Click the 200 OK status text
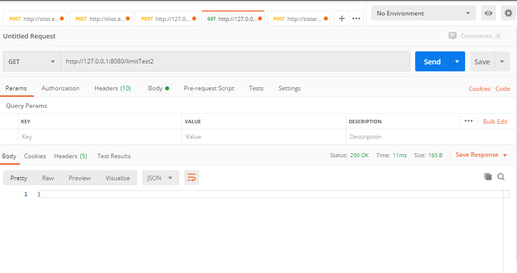 tap(359, 155)
